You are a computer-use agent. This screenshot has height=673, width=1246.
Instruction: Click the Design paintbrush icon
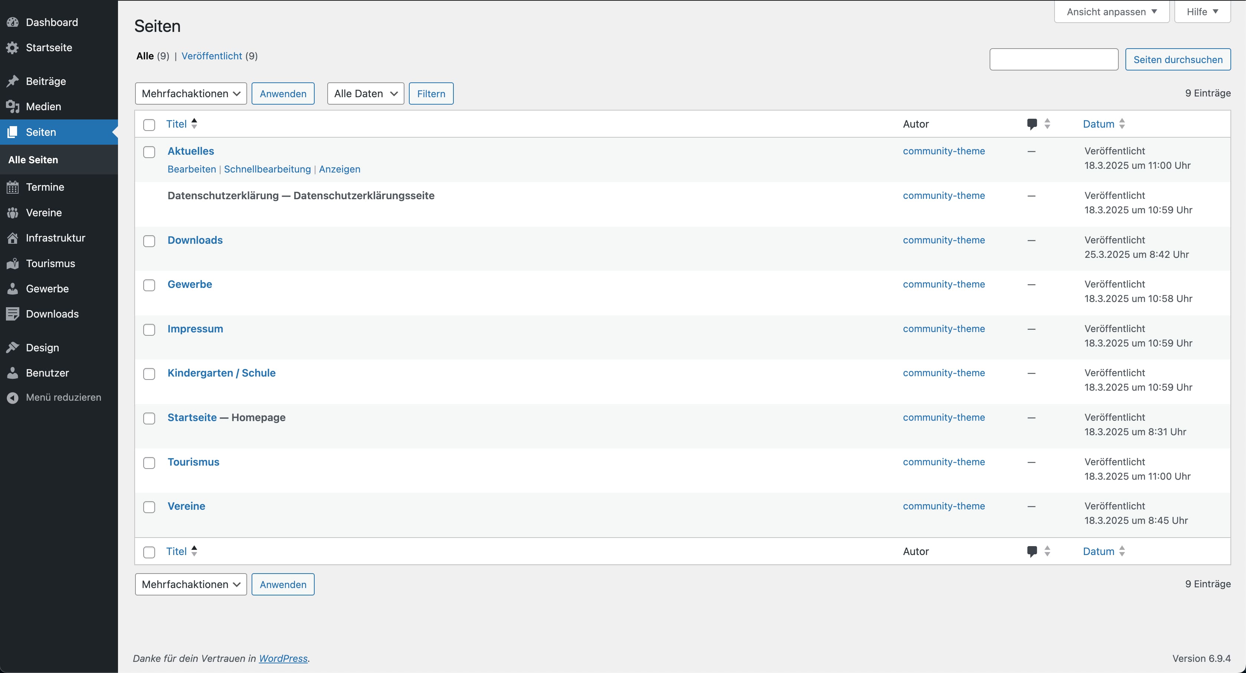coord(13,348)
